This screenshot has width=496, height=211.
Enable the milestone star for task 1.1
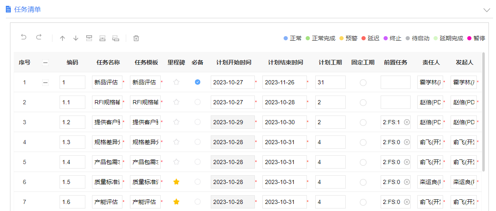pyautogui.click(x=176, y=102)
